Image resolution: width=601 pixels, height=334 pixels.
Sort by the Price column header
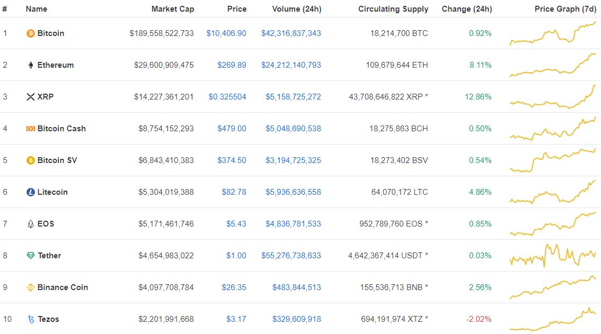237,9
